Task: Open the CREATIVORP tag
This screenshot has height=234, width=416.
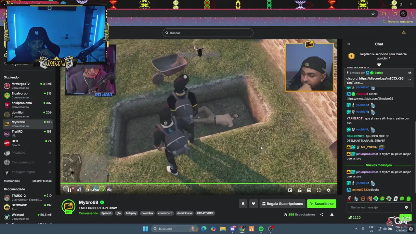Action: click(205, 213)
